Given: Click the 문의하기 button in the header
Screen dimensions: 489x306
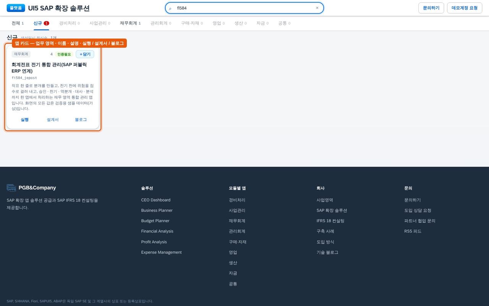Looking at the screenshot, I should (431, 8).
